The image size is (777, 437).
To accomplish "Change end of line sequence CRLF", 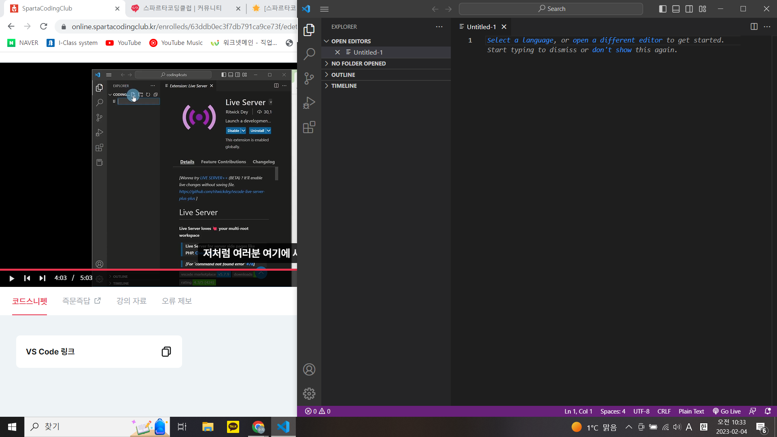I will [x=664, y=411].
